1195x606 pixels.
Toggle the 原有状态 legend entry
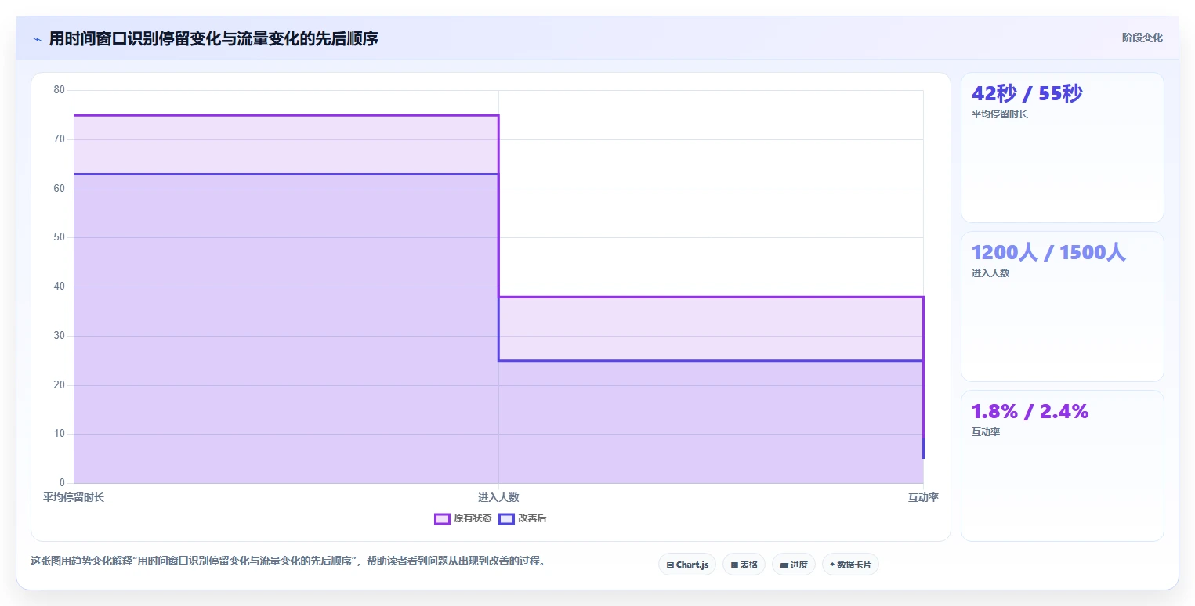tap(463, 518)
